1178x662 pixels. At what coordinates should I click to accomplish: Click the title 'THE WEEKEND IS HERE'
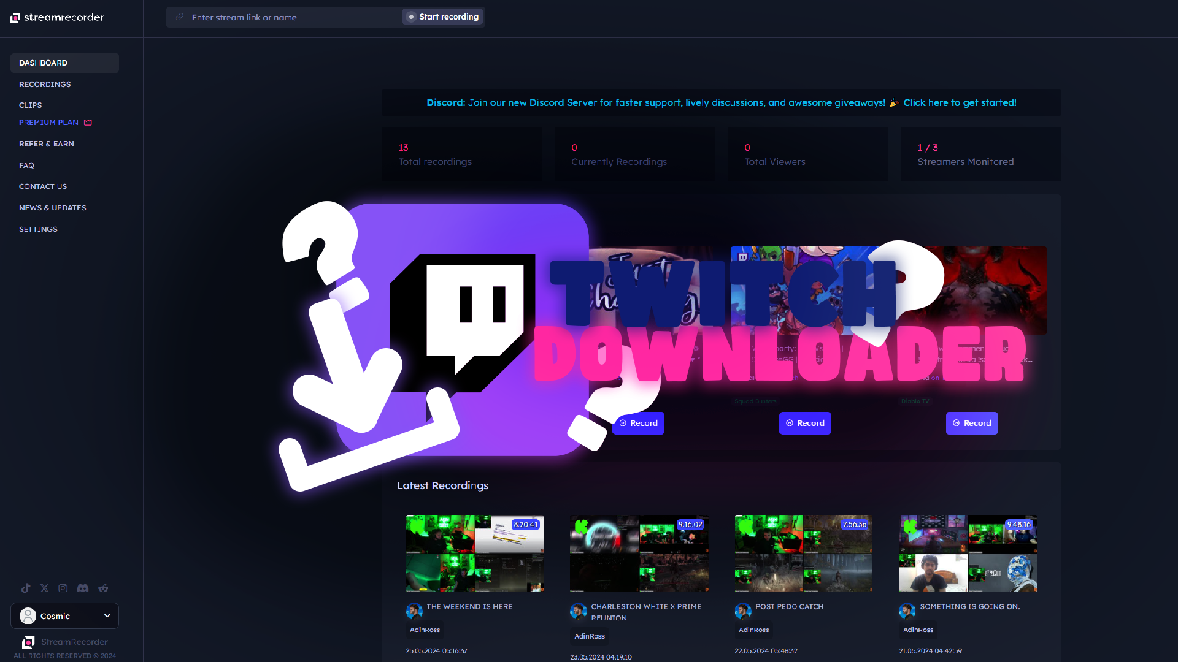pyautogui.click(x=469, y=607)
